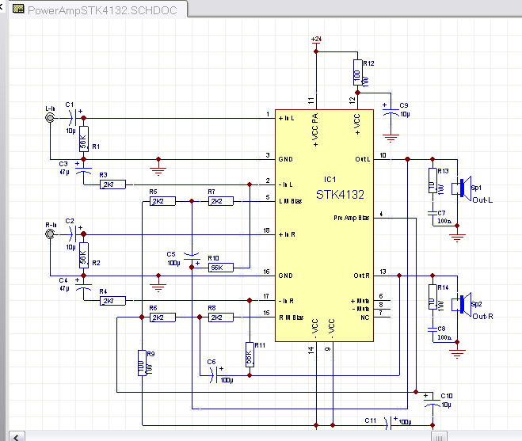522x441 pixels.
Task: Select resistor R4 2K7
Action: point(112,301)
